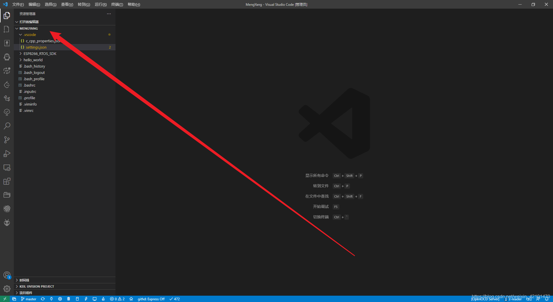Click the plug icon in status bar
The height and width of the screenshot is (302, 553).
click(x=51, y=299)
